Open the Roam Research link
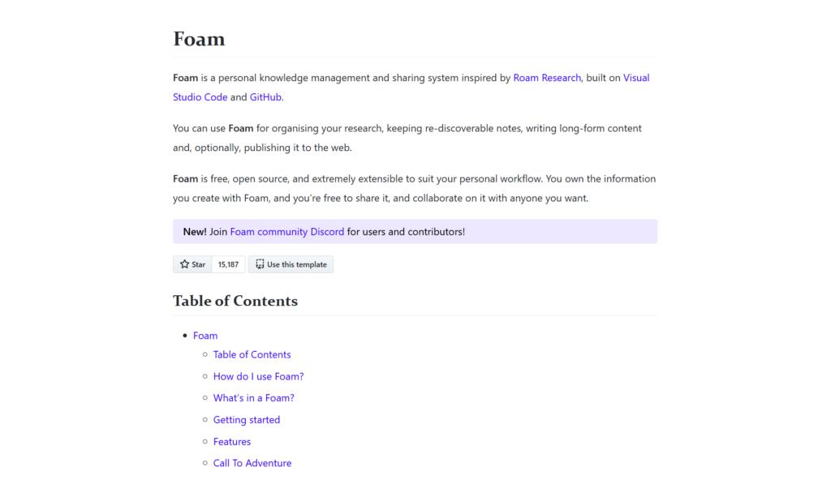 547,78
